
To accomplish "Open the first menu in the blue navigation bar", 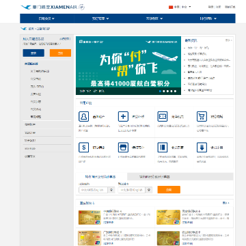I will [x=46, y=18].
